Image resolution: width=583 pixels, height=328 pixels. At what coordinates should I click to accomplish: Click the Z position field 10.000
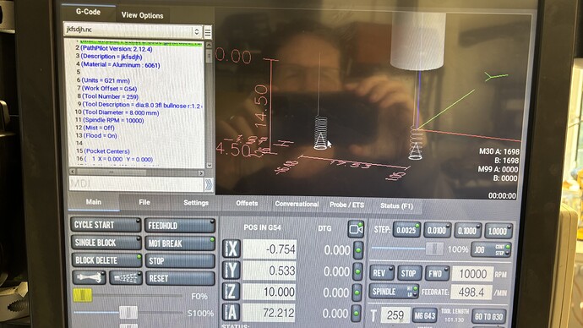pos(270,292)
